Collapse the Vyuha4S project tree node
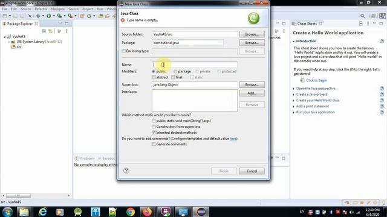 pos(4,36)
